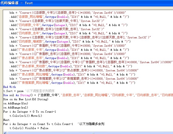Click the horizontal scrollbar thumb grip
The height and width of the screenshot is (134, 173).
93,133
